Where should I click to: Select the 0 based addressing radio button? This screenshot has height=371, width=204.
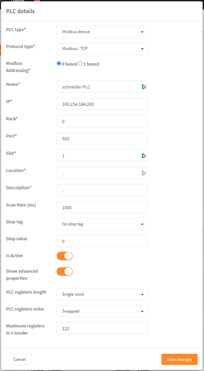click(x=59, y=64)
